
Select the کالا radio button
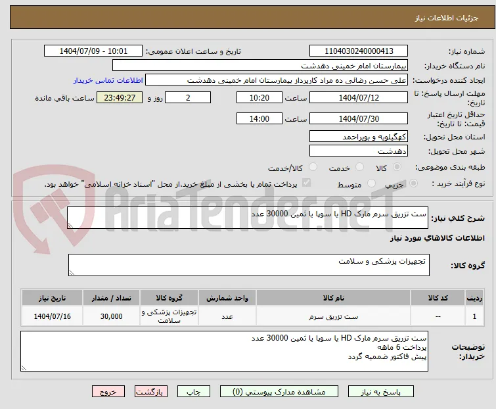(397, 166)
